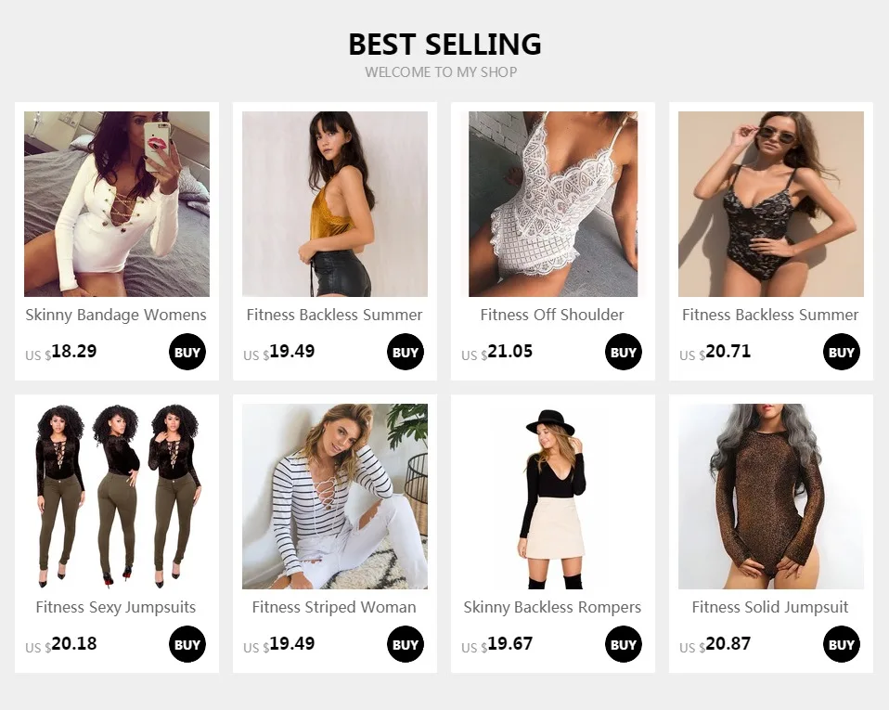Click BUY button for the $19.67 Skinny Backless Rompers

coord(623,644)
